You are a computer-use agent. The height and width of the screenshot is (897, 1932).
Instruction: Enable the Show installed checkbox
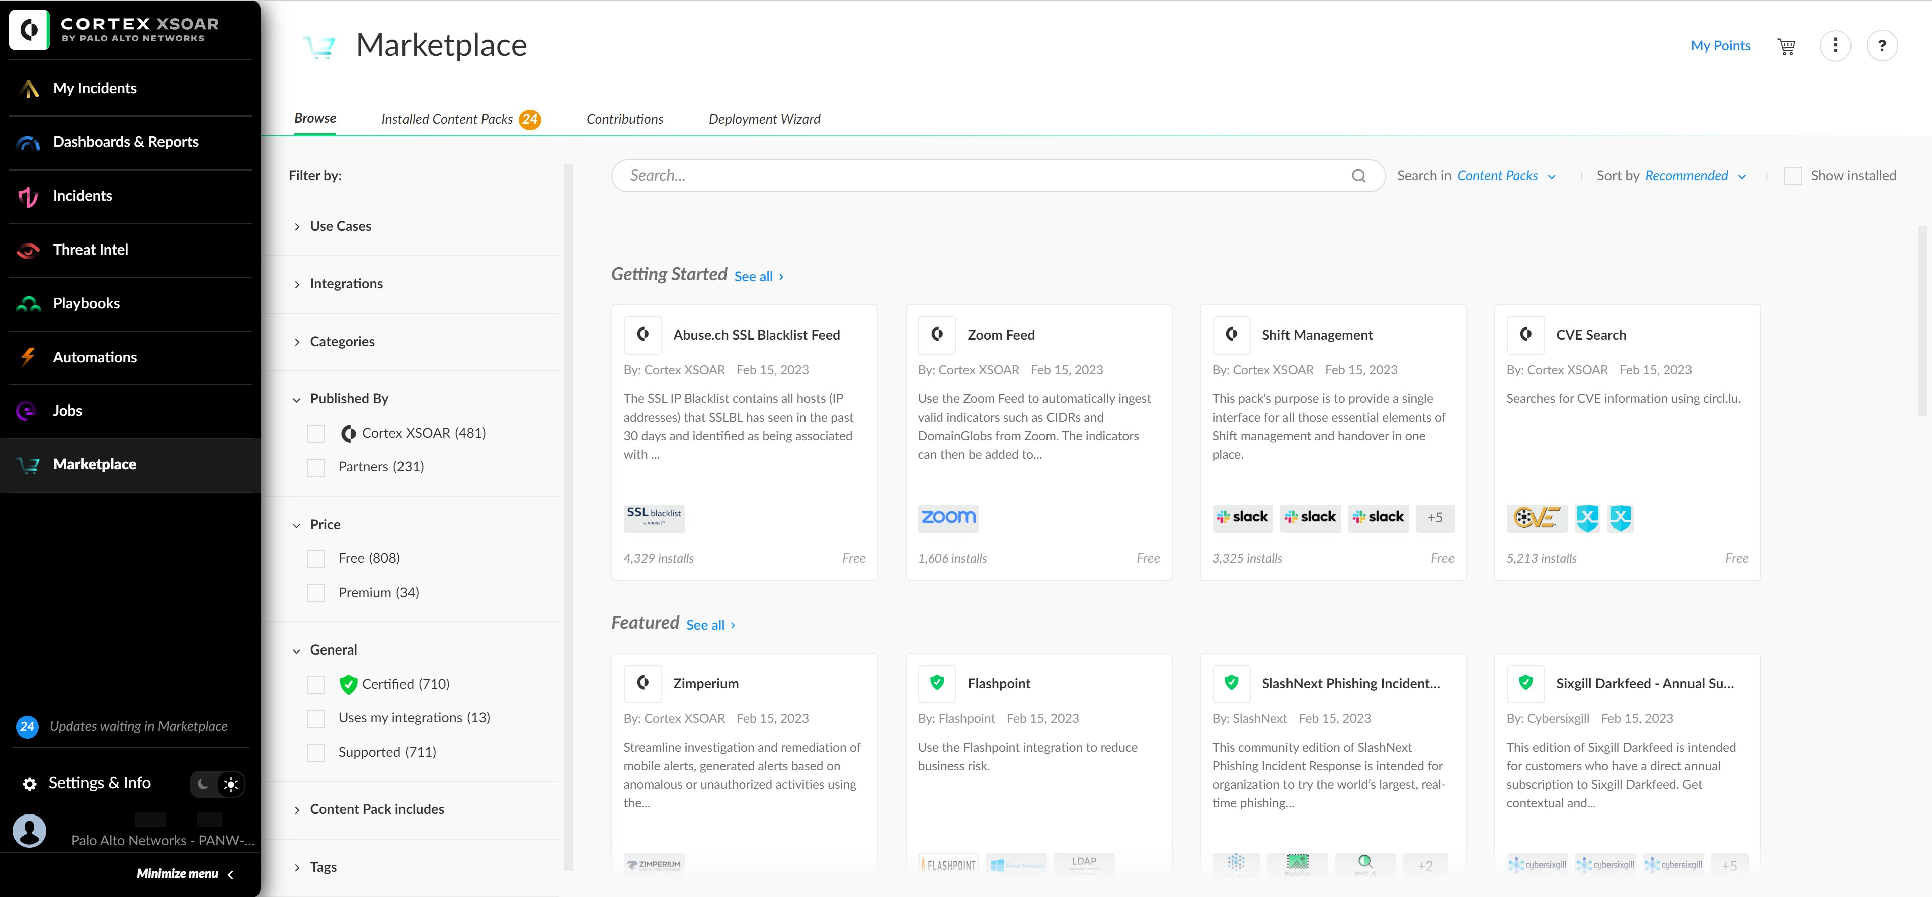(1793, 176)
